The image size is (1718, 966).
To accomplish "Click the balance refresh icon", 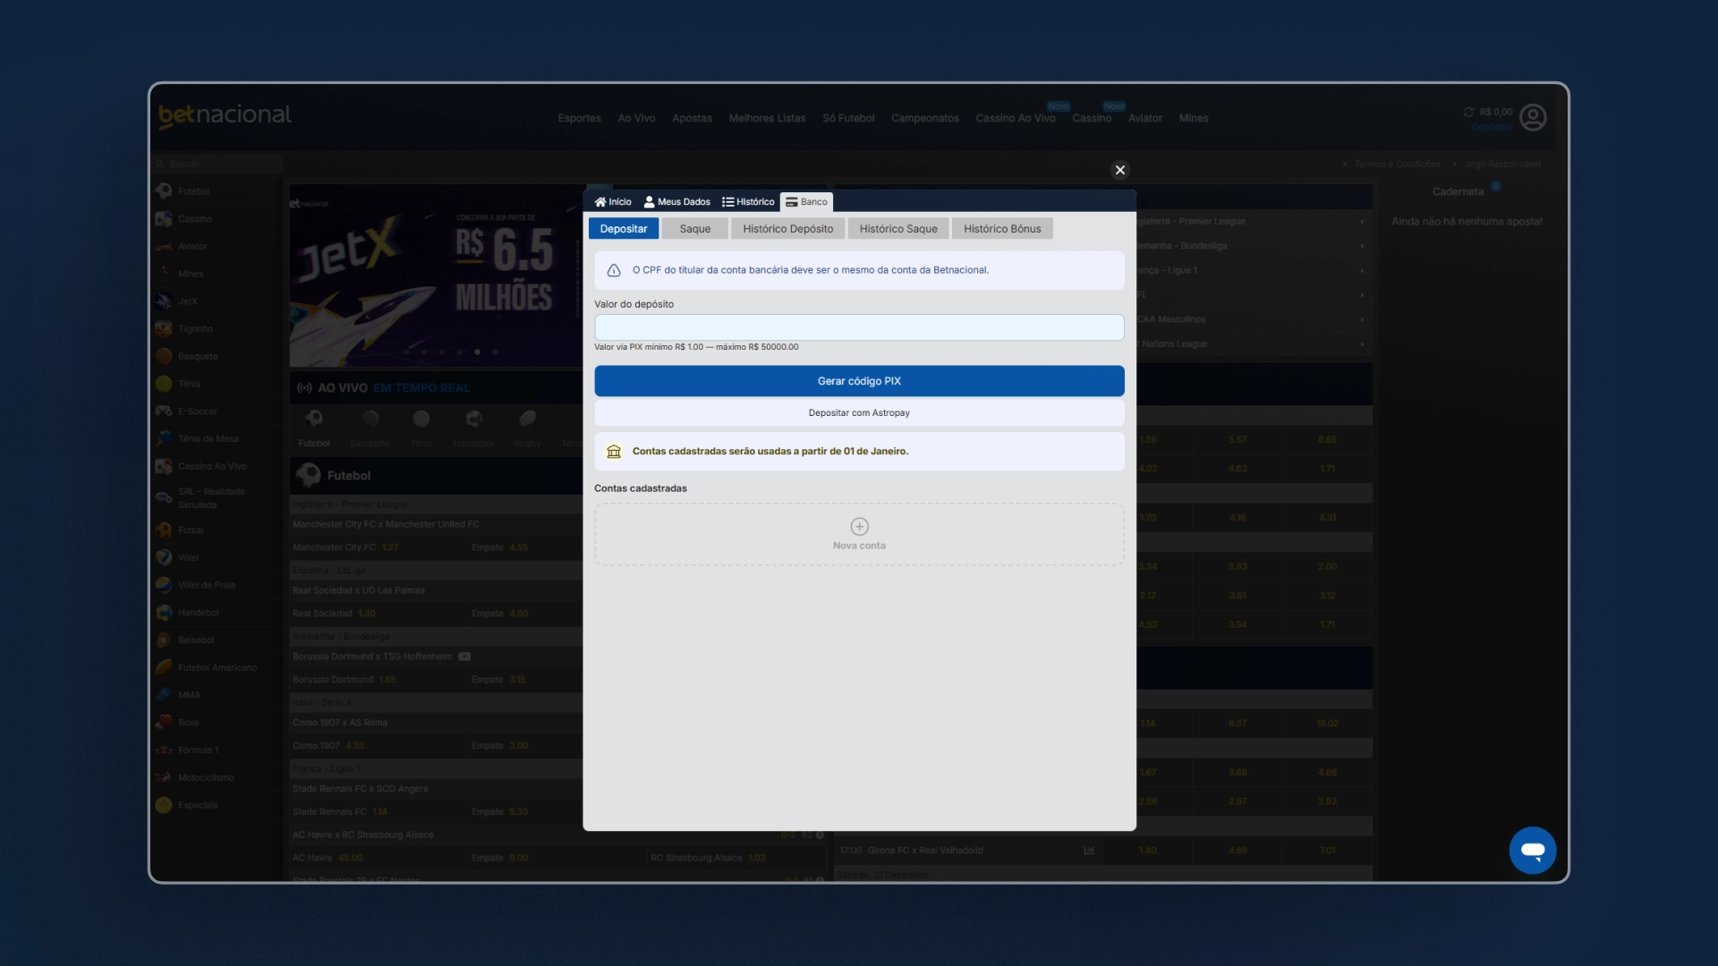I will point(1468,112).
